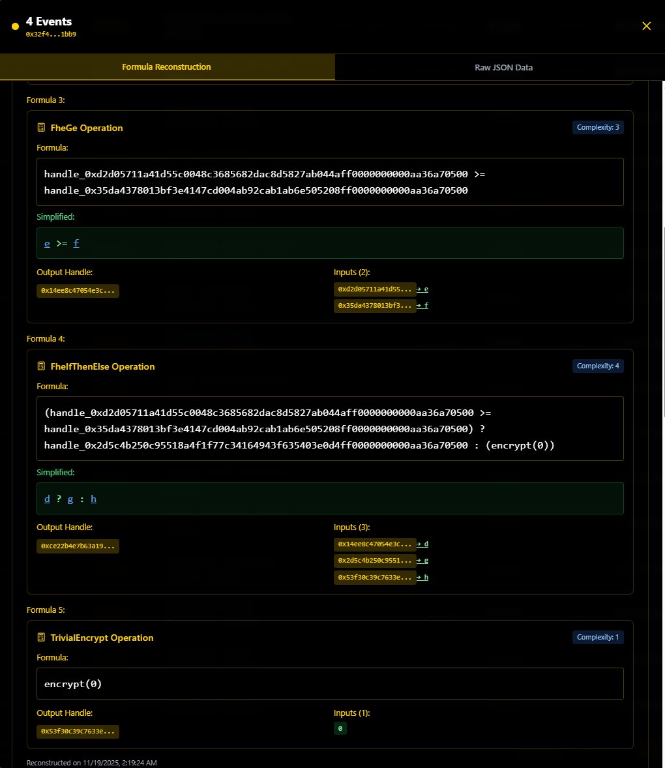Click the yellow status dot beside 4 Events
The width and height of the screenshot is (665, 768).
pyautogui.click(x=14, y=25)
